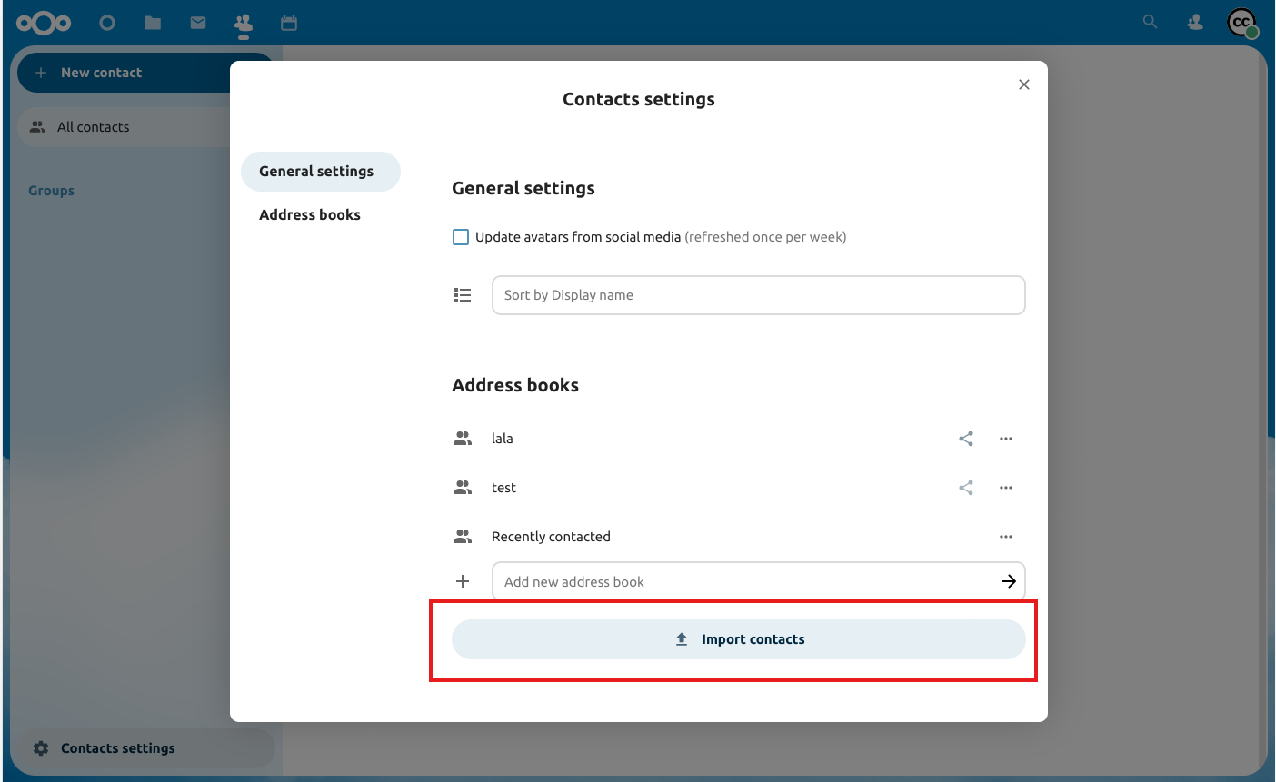Screen dimensions: 1276x782
Task: Switch to the Address books tab
Action: pyautogui.click(x=310, y=214)
